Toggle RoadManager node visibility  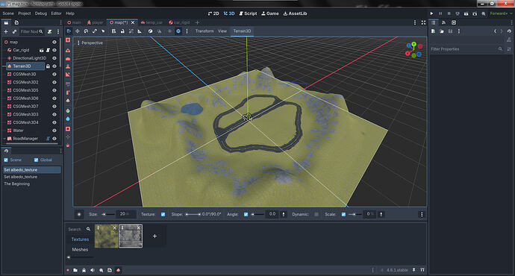(x=54, y=139)
